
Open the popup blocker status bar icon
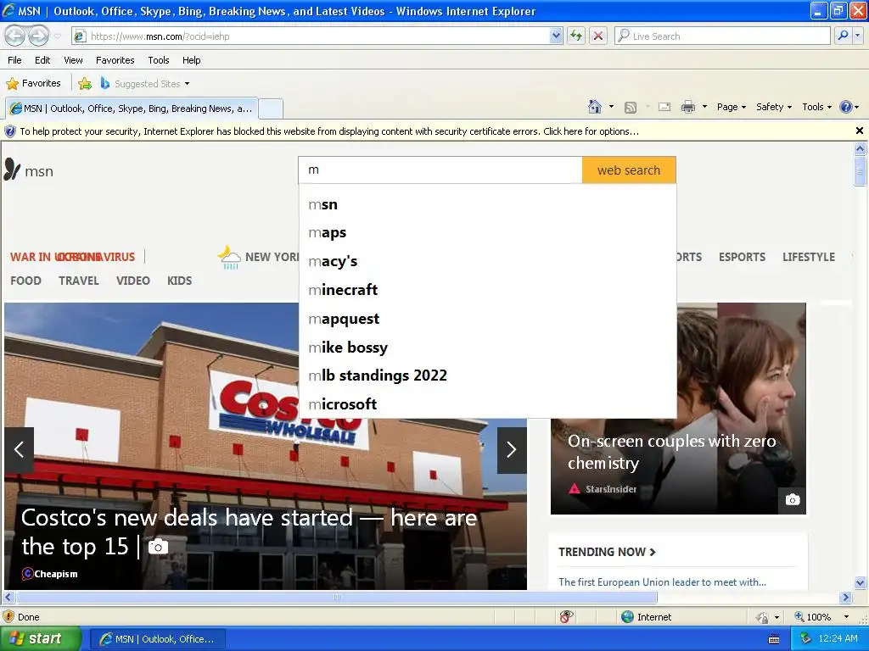[566, 617]
